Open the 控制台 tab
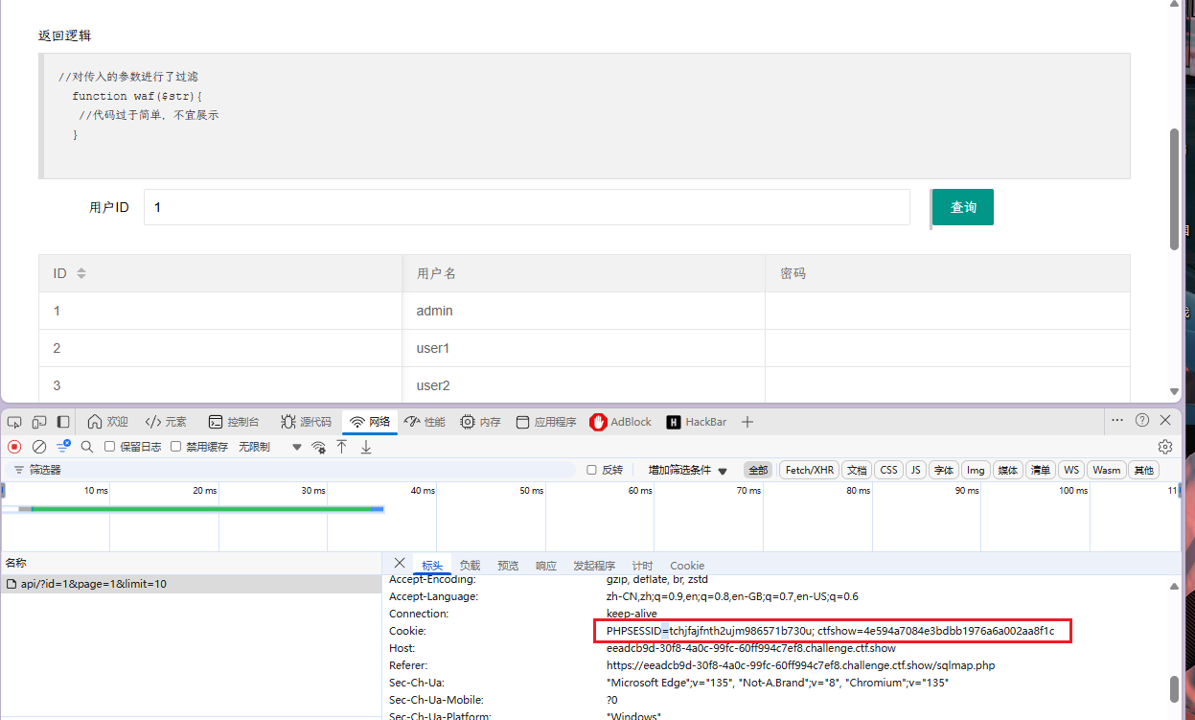1195x720 pixels. pyautogui.click(x=233, y=422)
